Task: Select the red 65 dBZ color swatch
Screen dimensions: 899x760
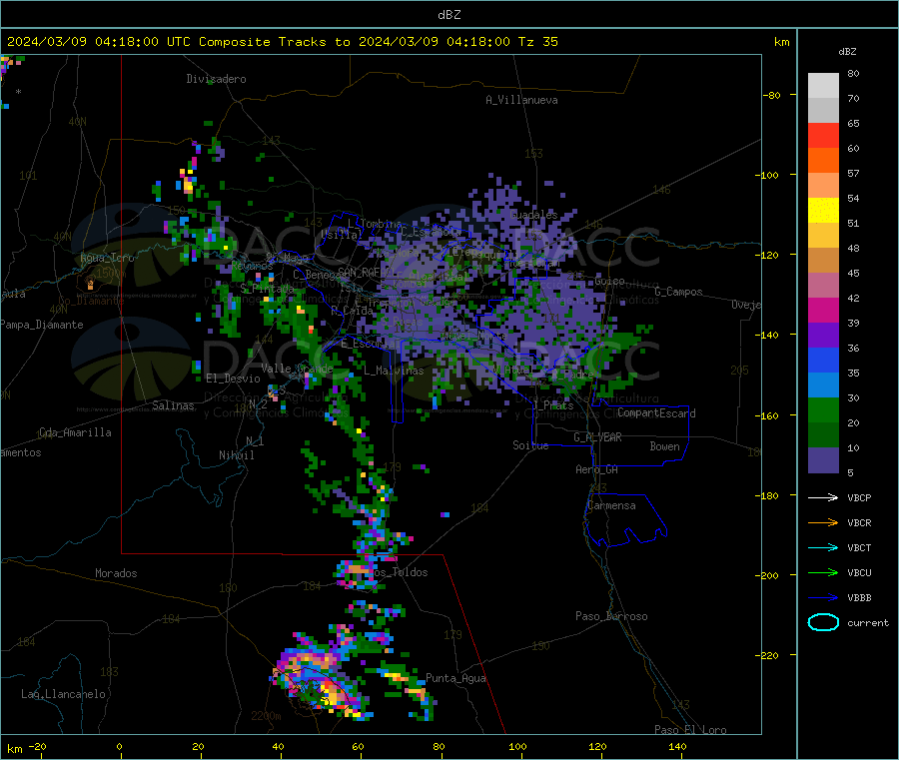Action: [x=823, y=135]
